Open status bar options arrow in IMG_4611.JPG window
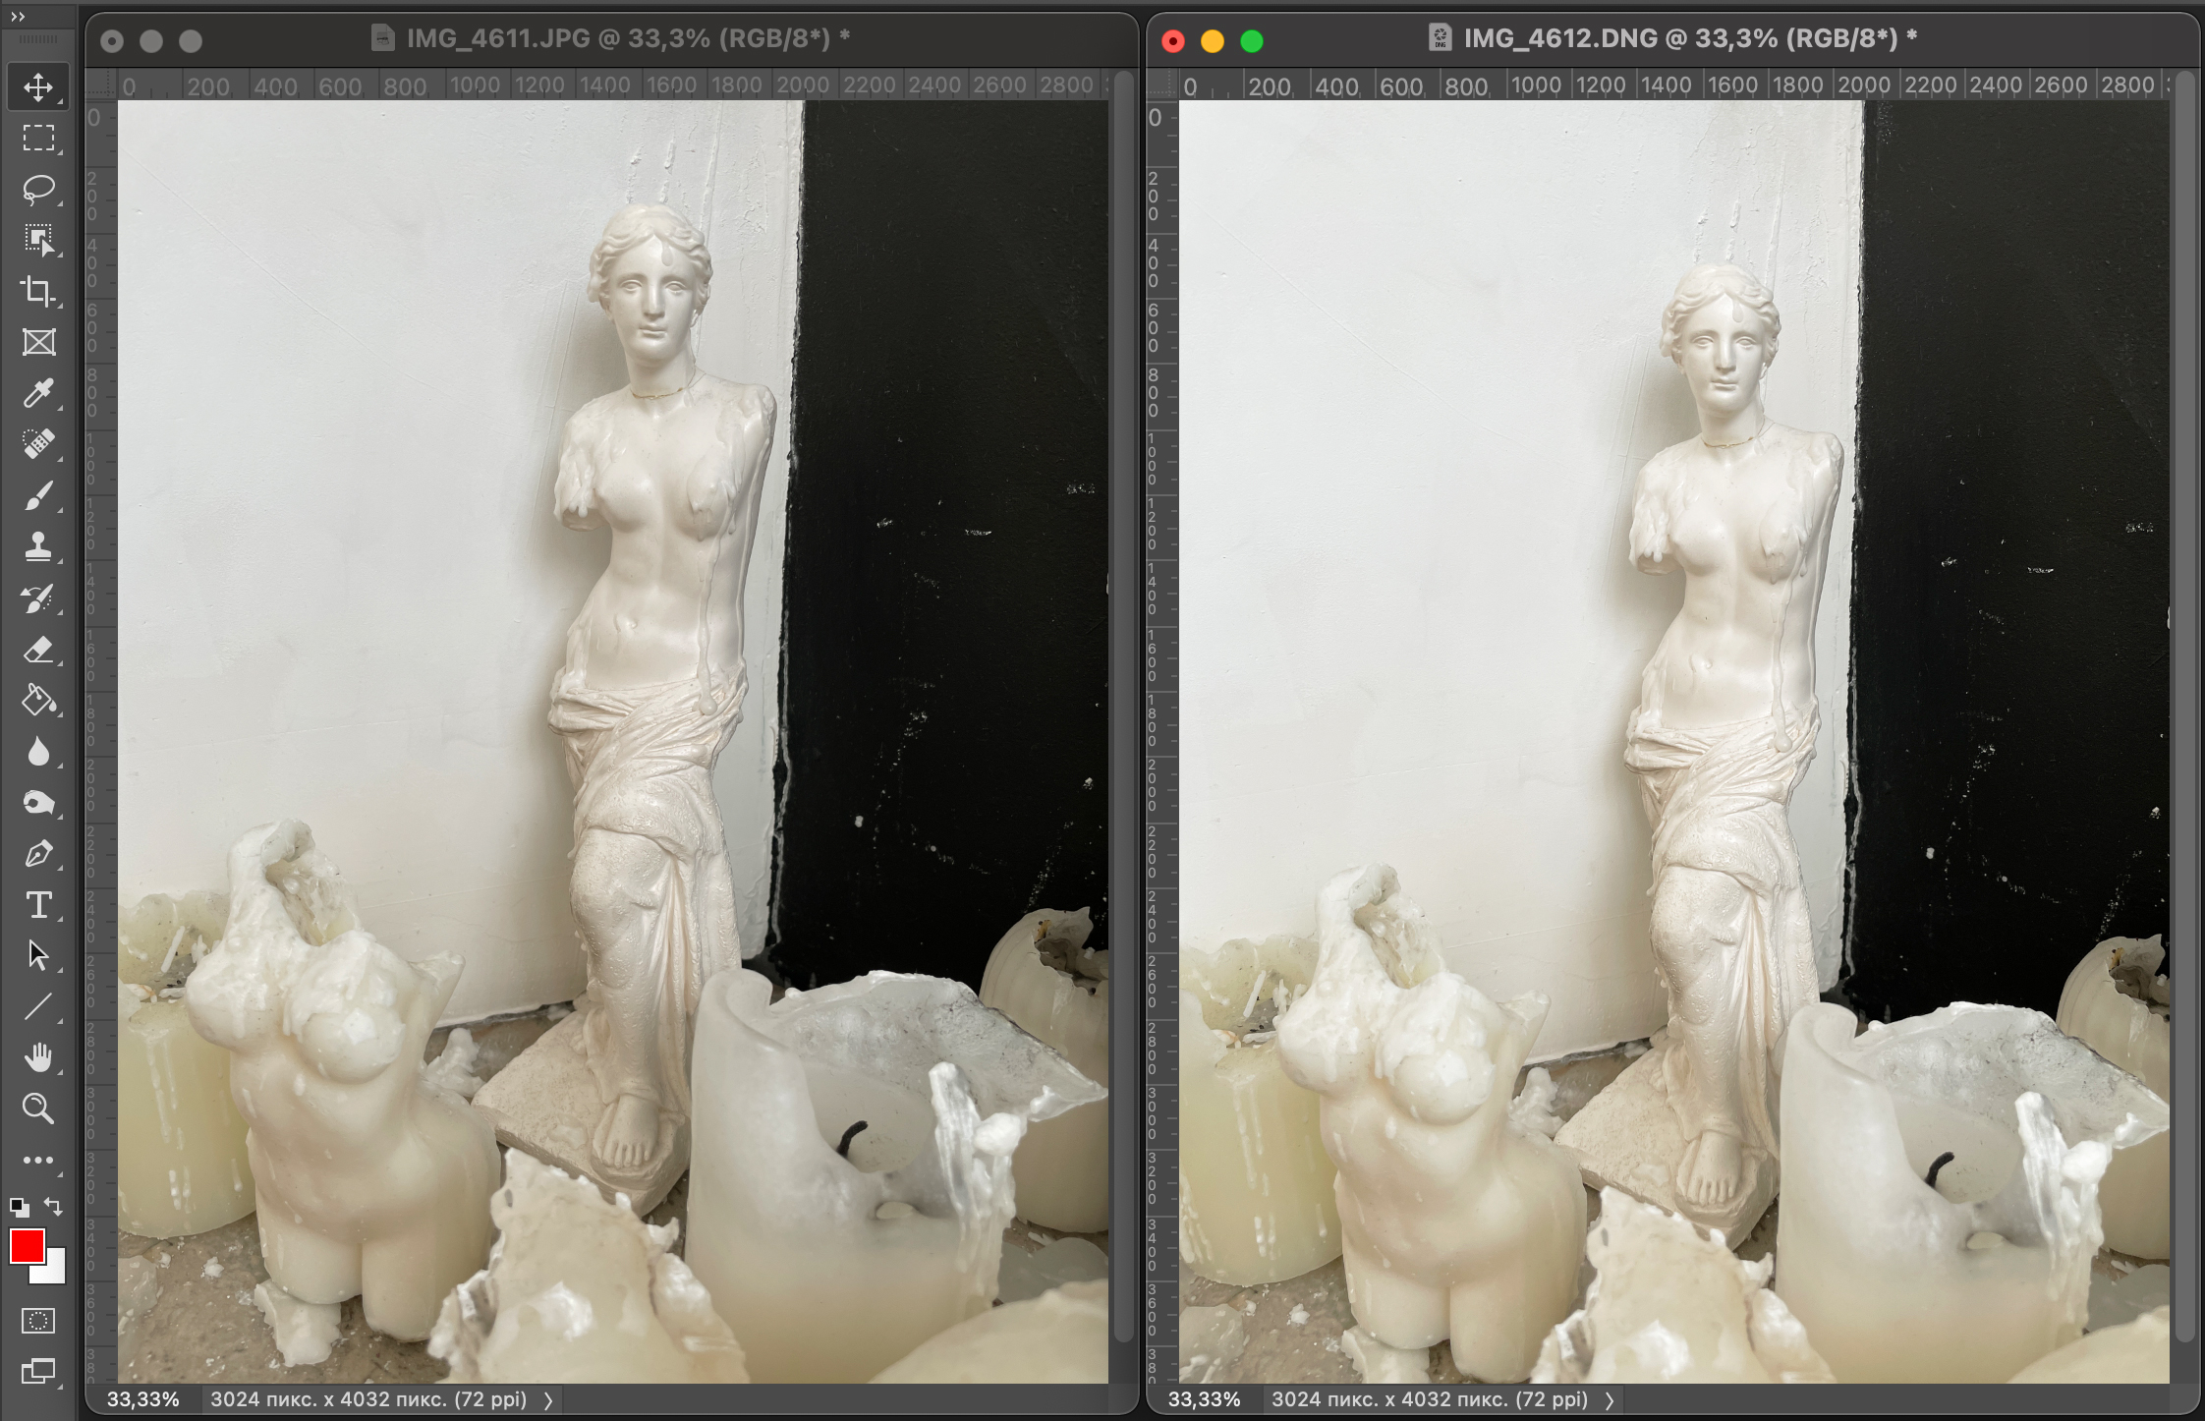Viewport: 2205px width, 1421px height. click(x=548, y=1400)
